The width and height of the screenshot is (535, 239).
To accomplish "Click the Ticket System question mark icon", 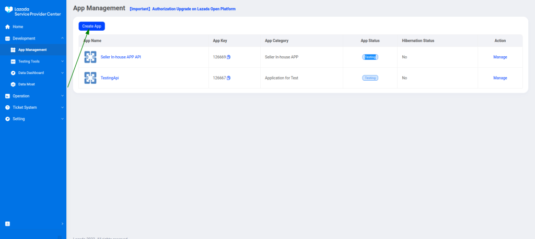I will pos(7,107).
